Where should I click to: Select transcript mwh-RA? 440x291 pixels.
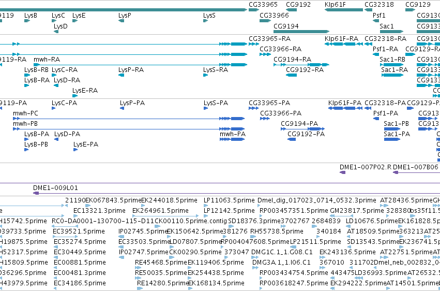140,65
